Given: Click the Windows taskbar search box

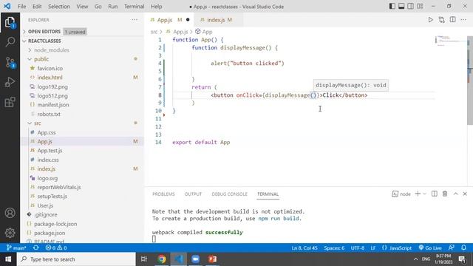Looking at the screenshot, I should tap(76, 259).
